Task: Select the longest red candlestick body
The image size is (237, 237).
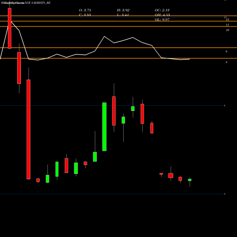Action: pos(28,129)
